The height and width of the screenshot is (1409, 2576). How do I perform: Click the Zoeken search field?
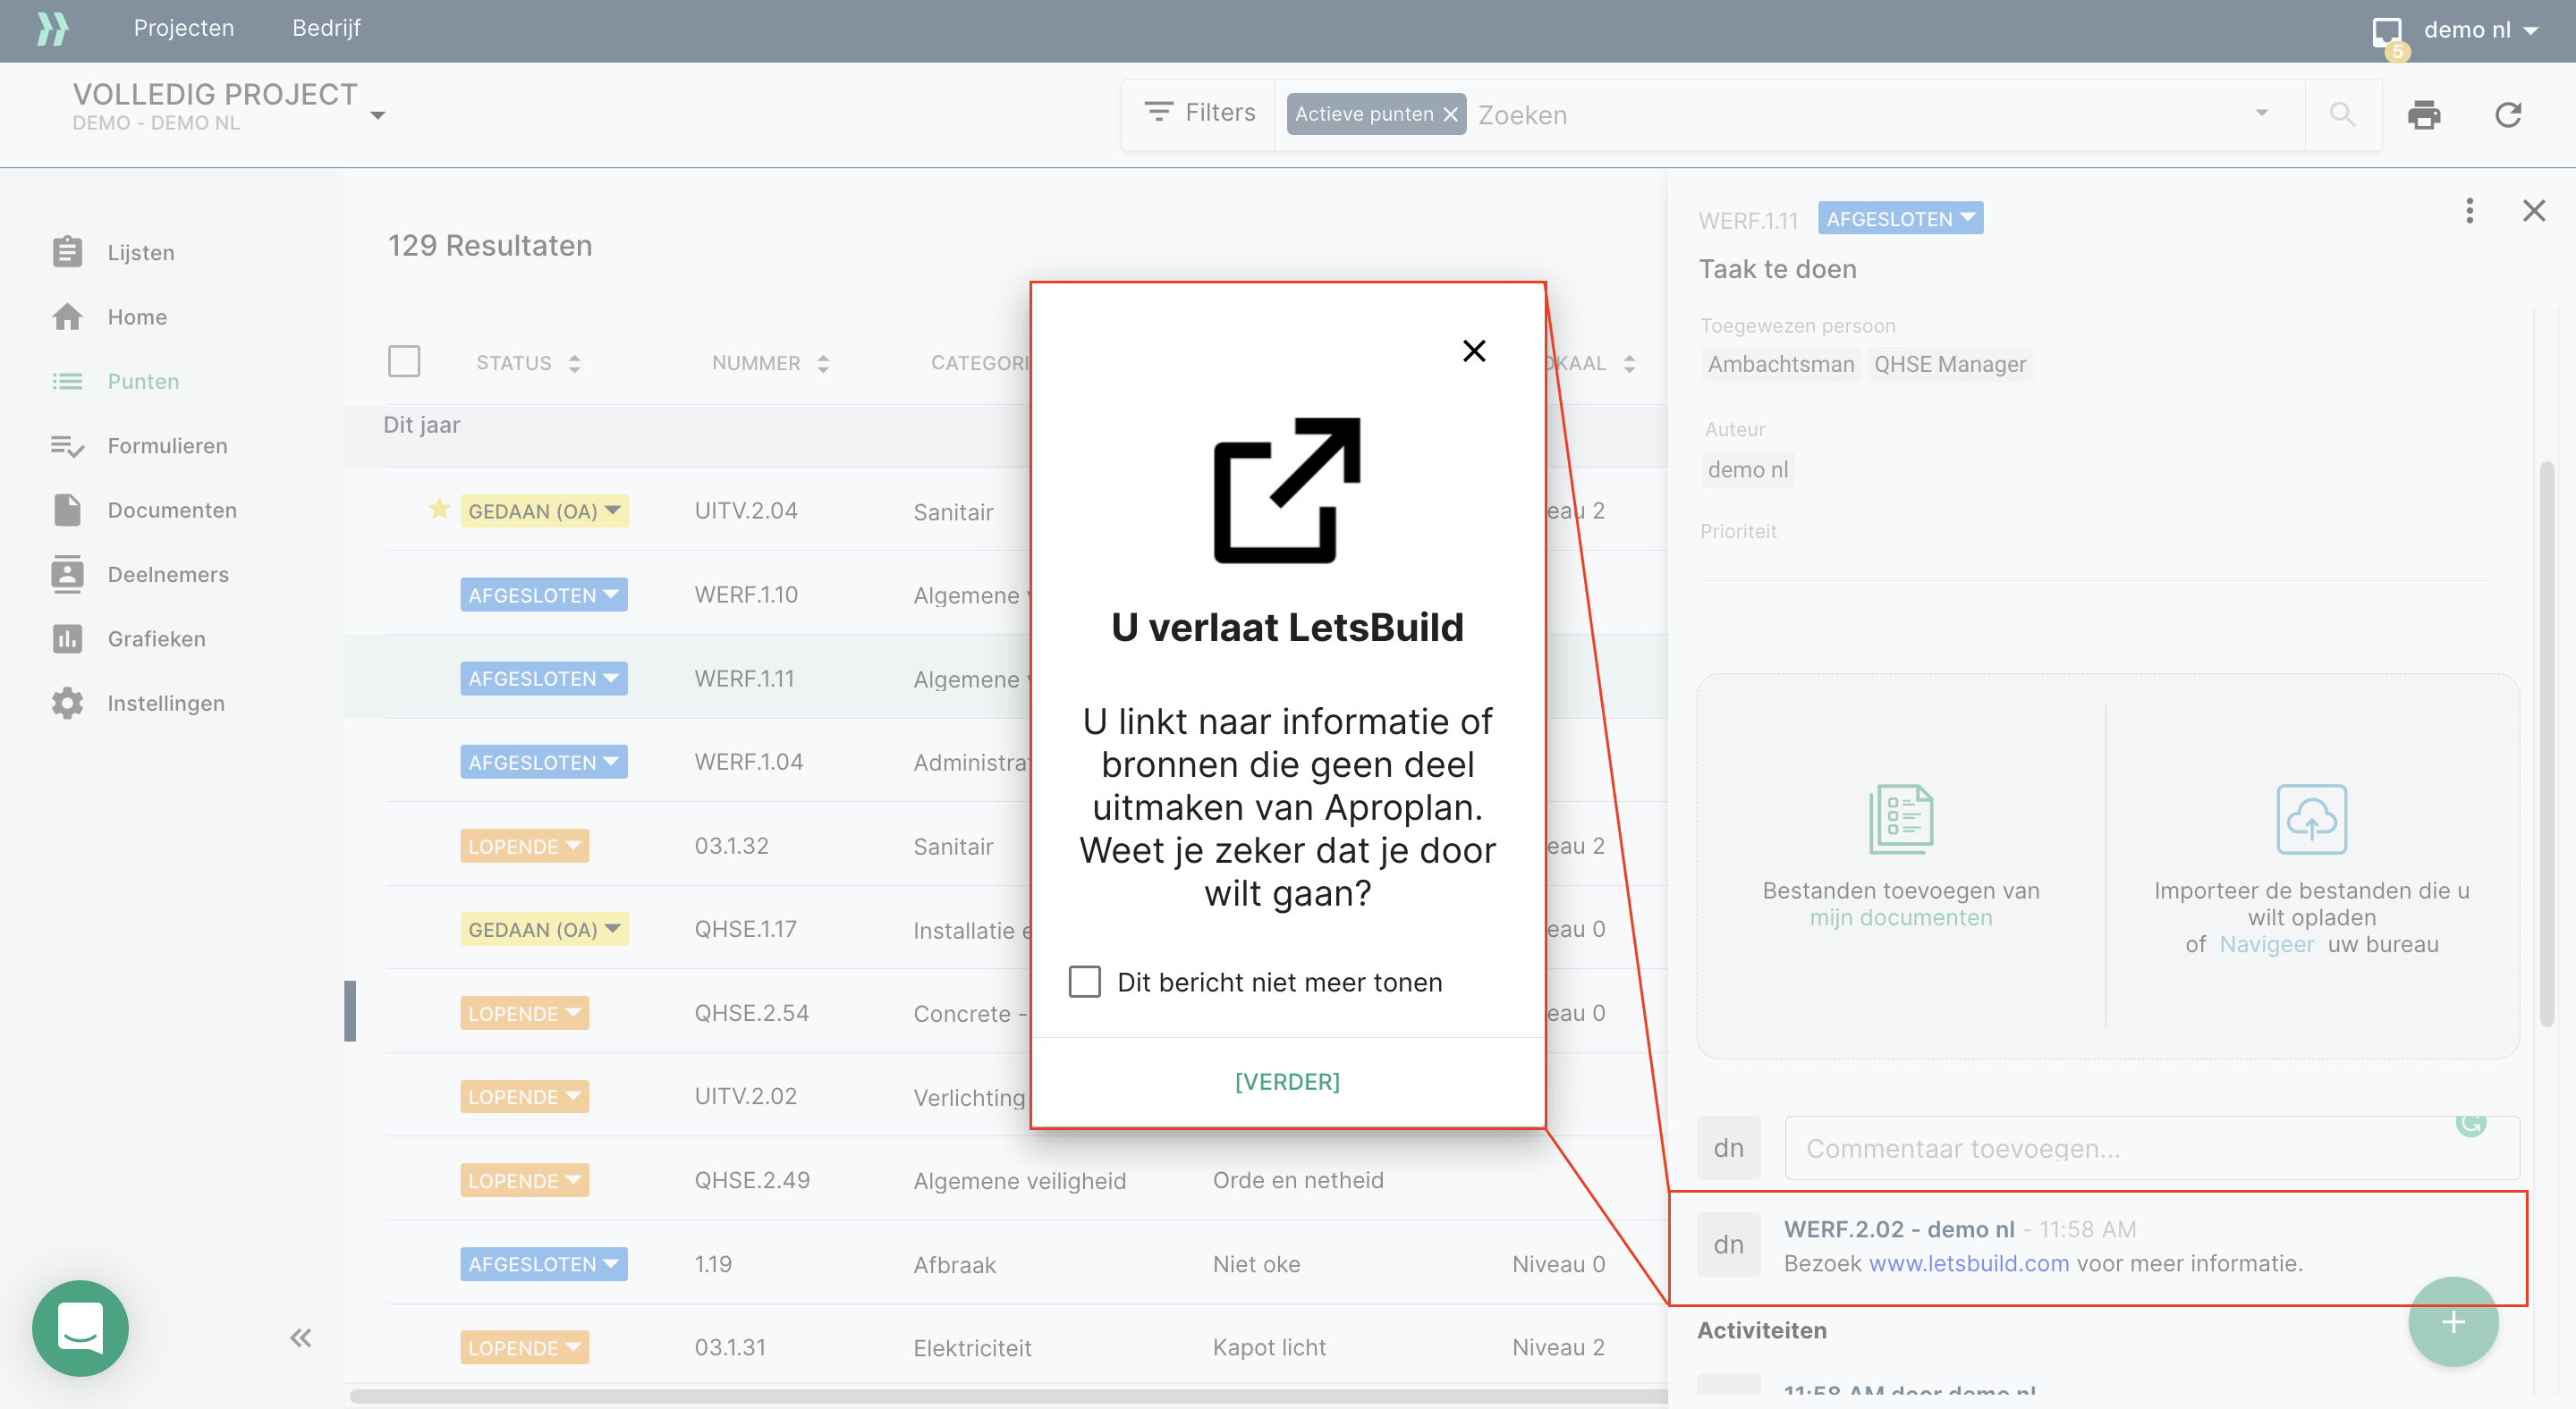pos(1860,115)
